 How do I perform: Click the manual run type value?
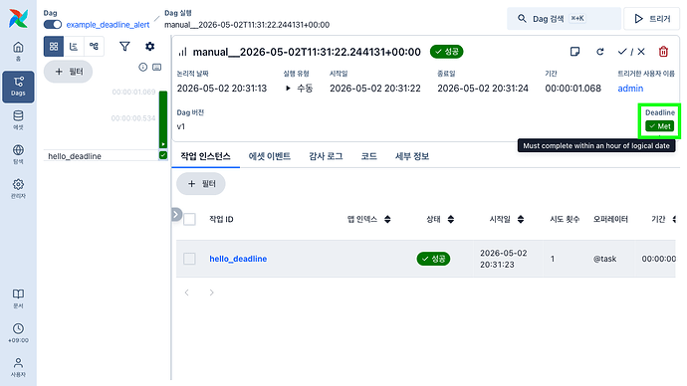300,89
